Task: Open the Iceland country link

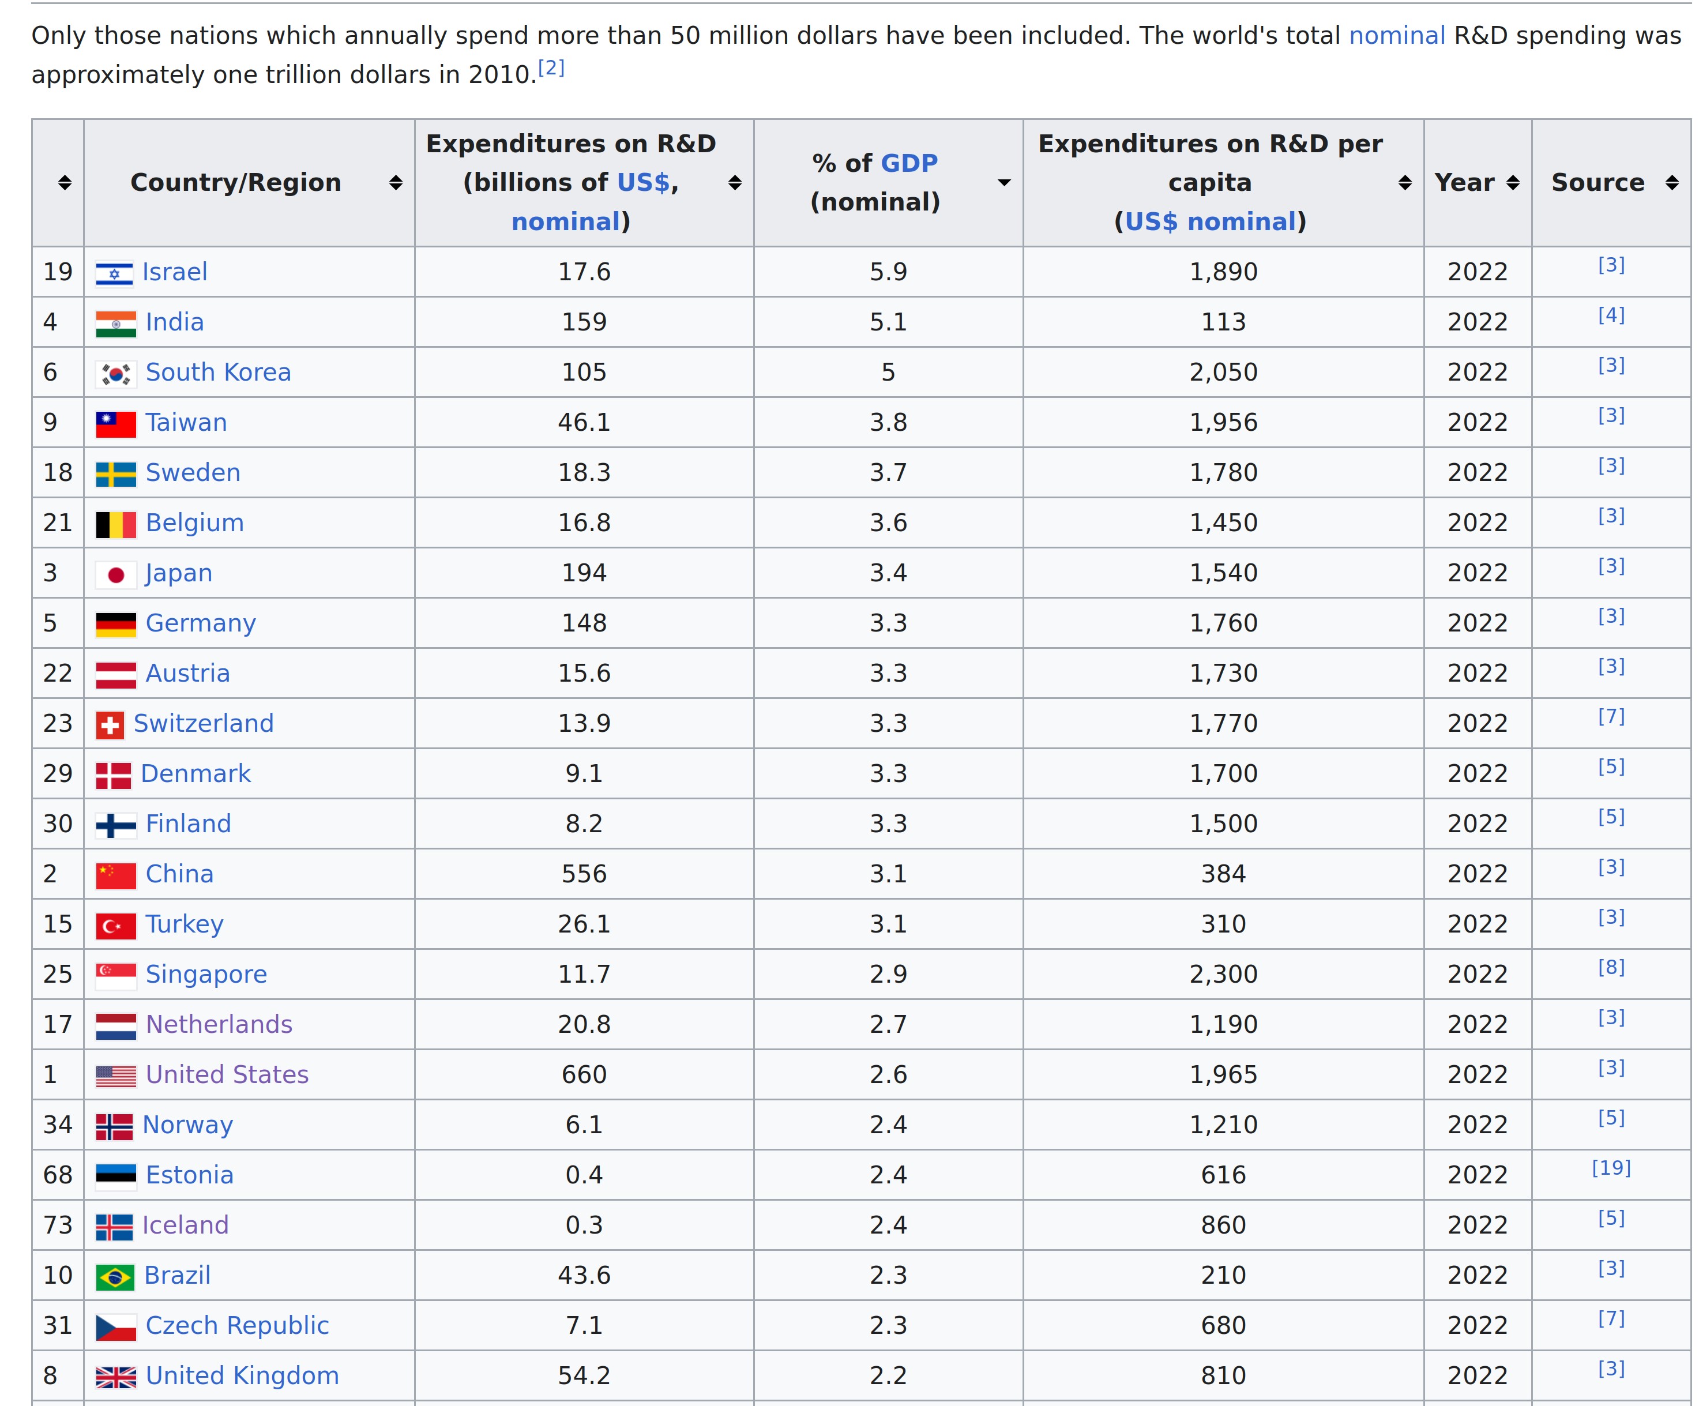Action: pyautogui.click(x=185, y=1225)
